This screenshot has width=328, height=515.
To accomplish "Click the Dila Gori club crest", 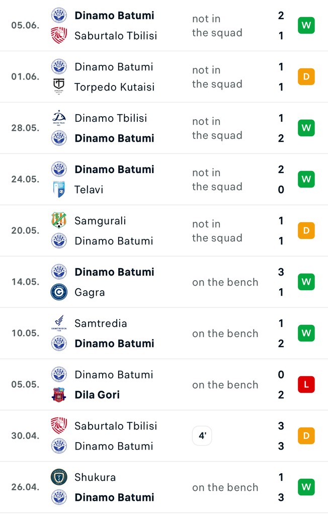I will tap(59, 395).
